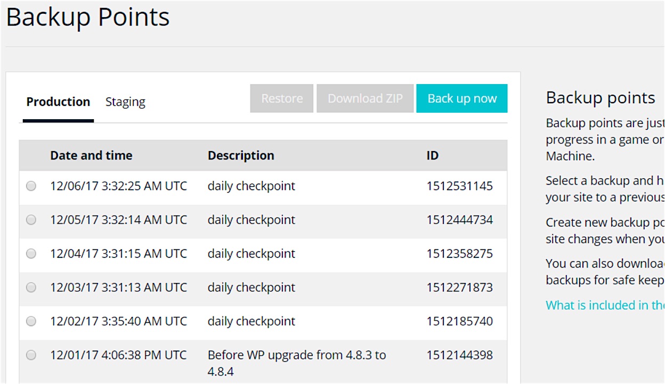Viewport: 665px width, 384px height.
Task: Select the 12/01/17 4:06:38 PM backup radio button
Action: [x=31, y=355]
